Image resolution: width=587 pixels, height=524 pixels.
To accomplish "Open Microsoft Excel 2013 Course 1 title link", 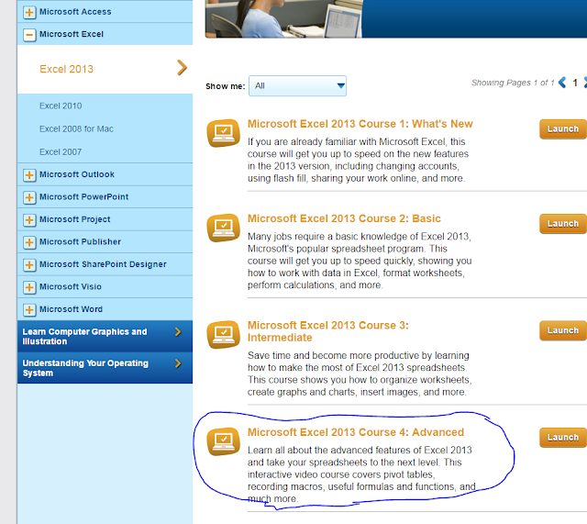I will (x=360, y=124).
